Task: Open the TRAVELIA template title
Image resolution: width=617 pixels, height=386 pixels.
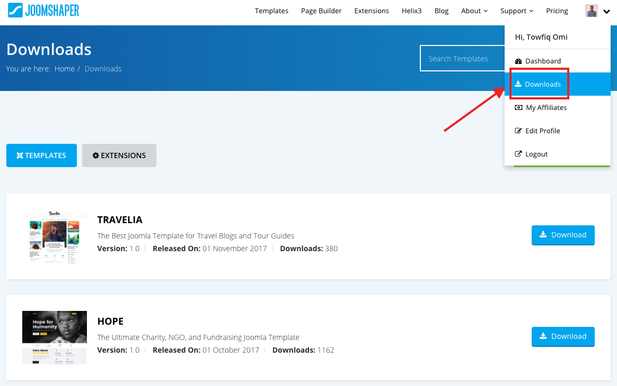Action: click(x=120, y=220)
